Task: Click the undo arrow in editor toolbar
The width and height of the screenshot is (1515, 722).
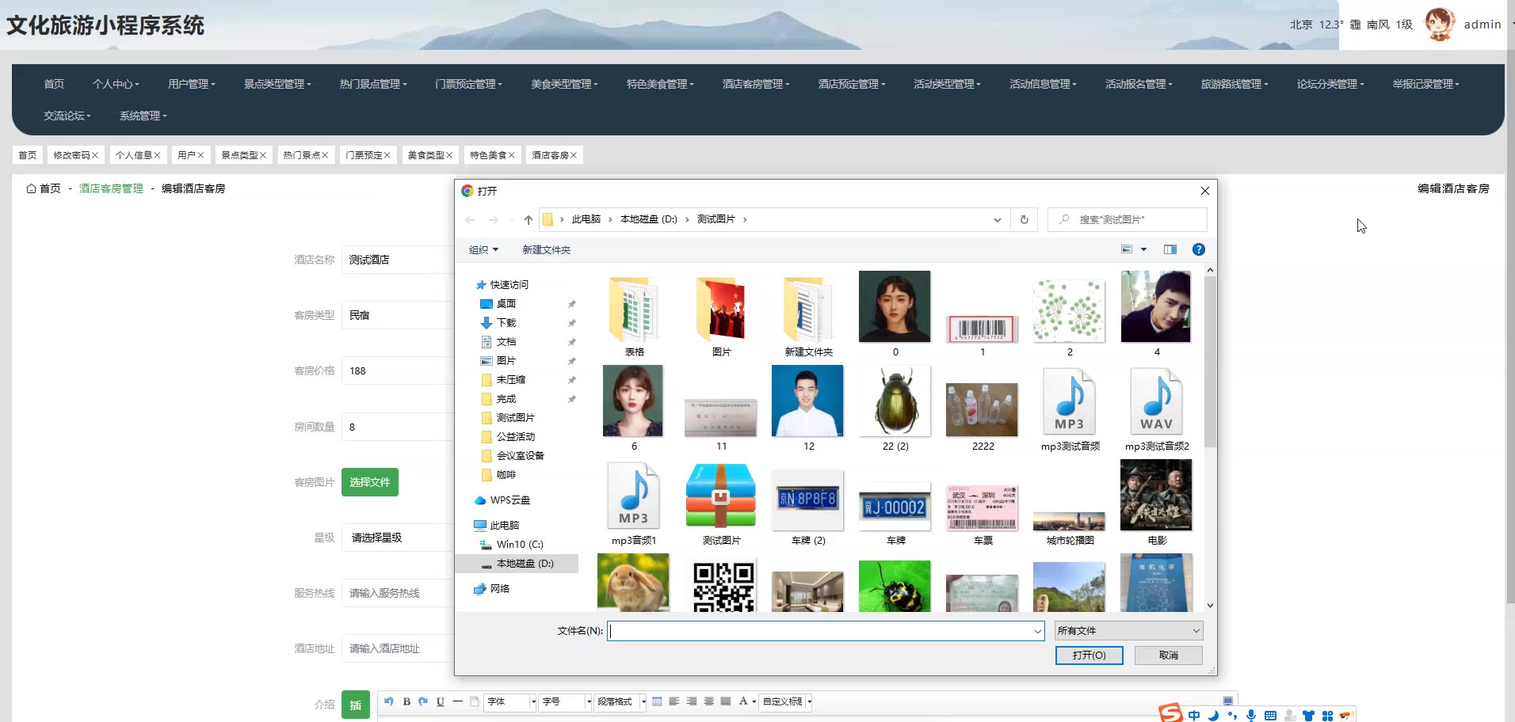Action: click(388, 701)
